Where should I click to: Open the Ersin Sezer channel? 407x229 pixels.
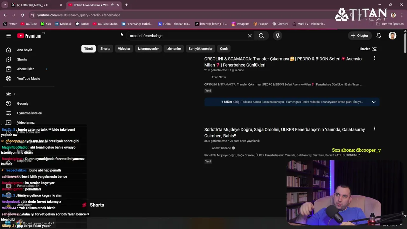pyautogui.click(x=219, y=77)
